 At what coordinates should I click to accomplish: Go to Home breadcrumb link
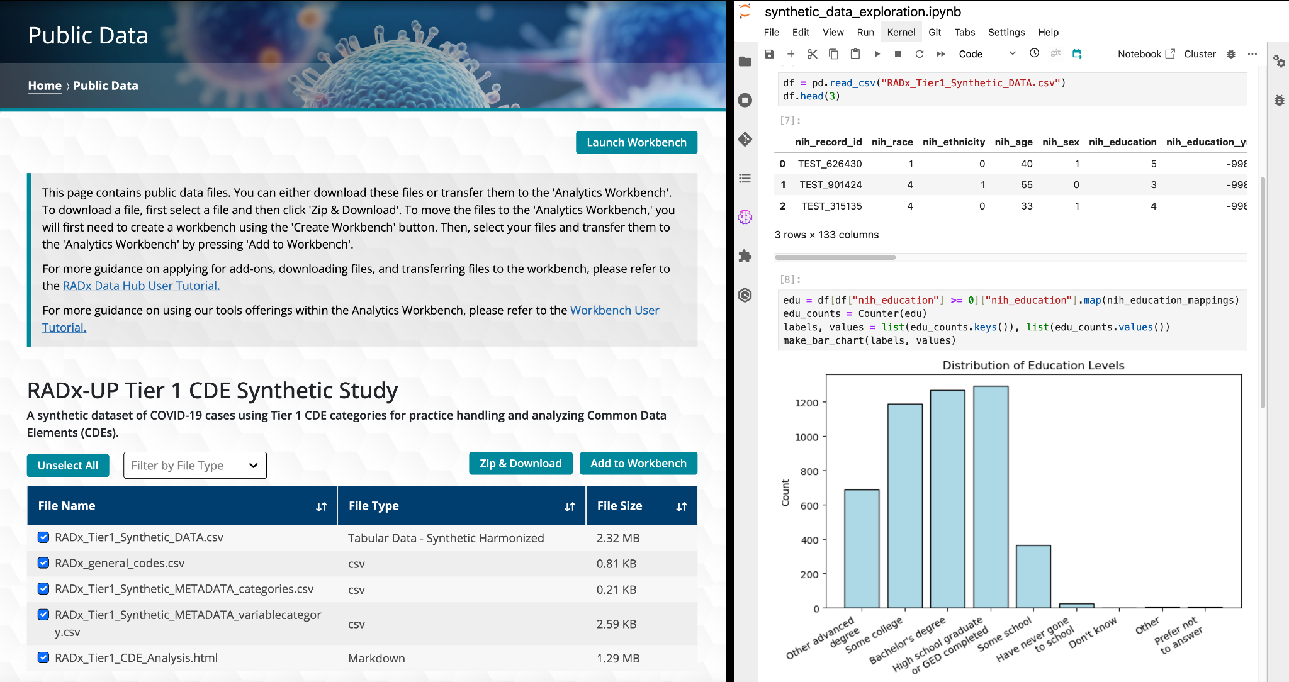coord(45,86)
